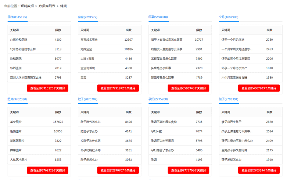
Task: Select the 北京协和医院 keyword row
Action: [x=21, y=40]
